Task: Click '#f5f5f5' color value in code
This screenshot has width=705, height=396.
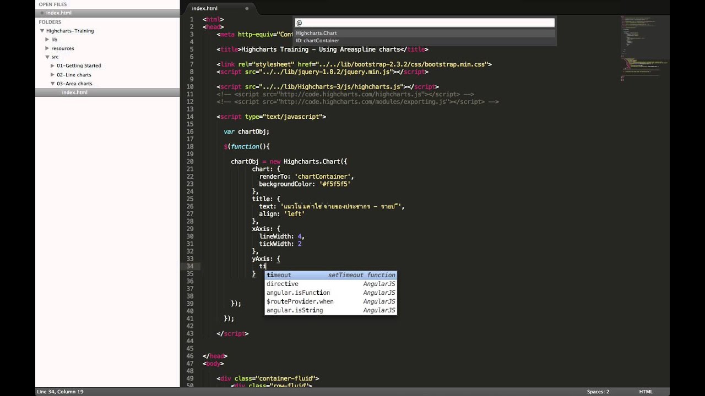Action: click(x=335, y=184)
